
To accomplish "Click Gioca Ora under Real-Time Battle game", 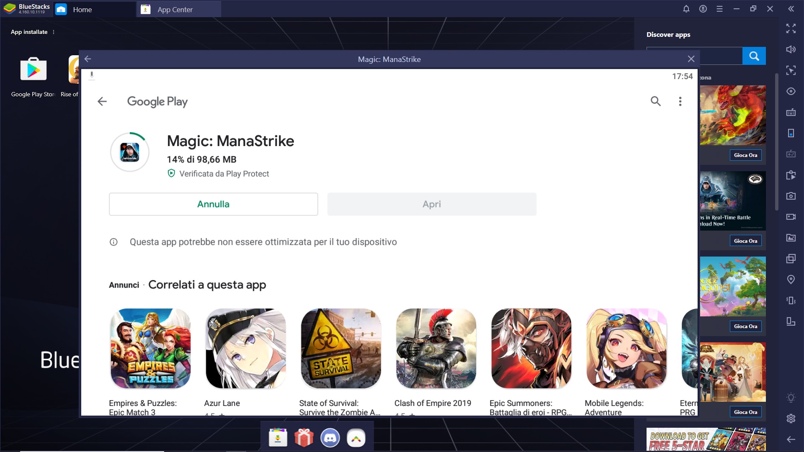I will [745, 241].
